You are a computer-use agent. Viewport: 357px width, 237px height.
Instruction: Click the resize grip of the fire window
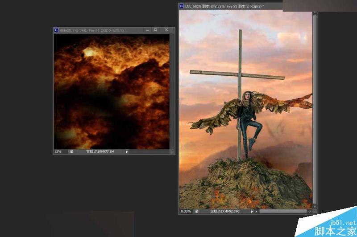(x=172, y=151)
